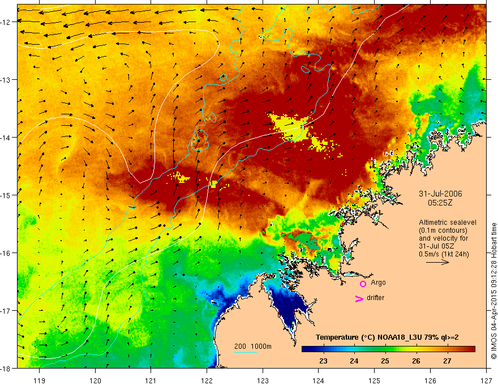
Task: Click the magenta Argo circle legend symbol
Action: click(x=363, y=284)
